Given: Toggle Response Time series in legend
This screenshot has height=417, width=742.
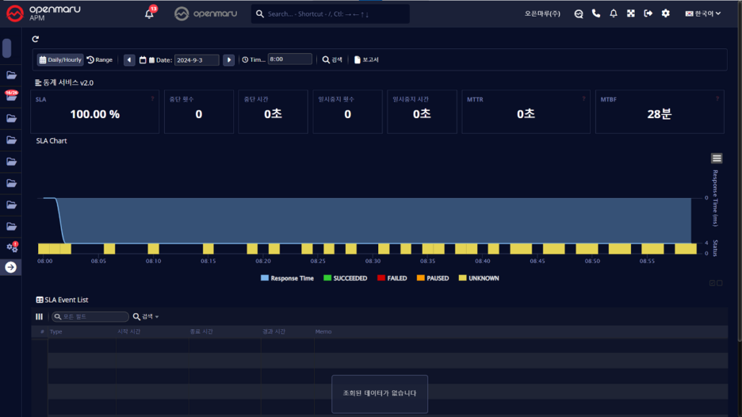Looking at the screenshot, I should point(287,278).
